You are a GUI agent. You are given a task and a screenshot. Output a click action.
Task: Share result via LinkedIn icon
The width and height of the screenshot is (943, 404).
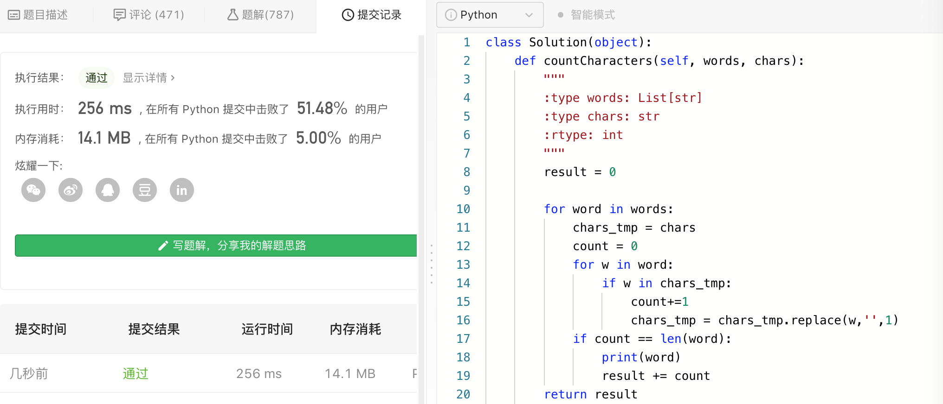coord(182,190)
